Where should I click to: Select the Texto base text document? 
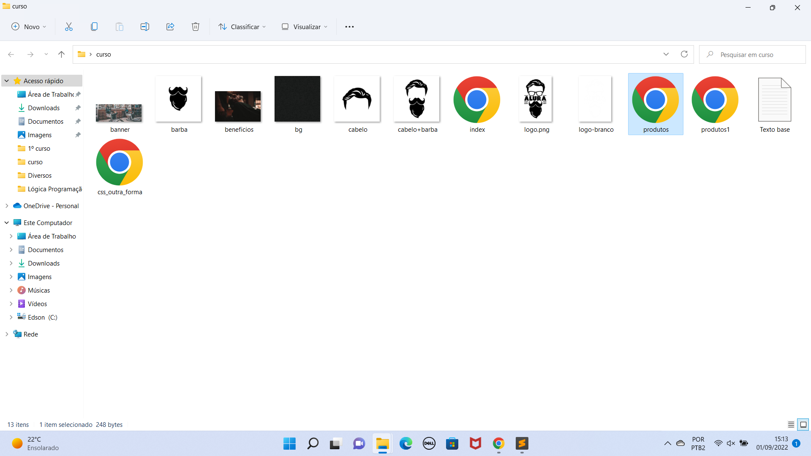pyautogui.click(x=775, y=104)
